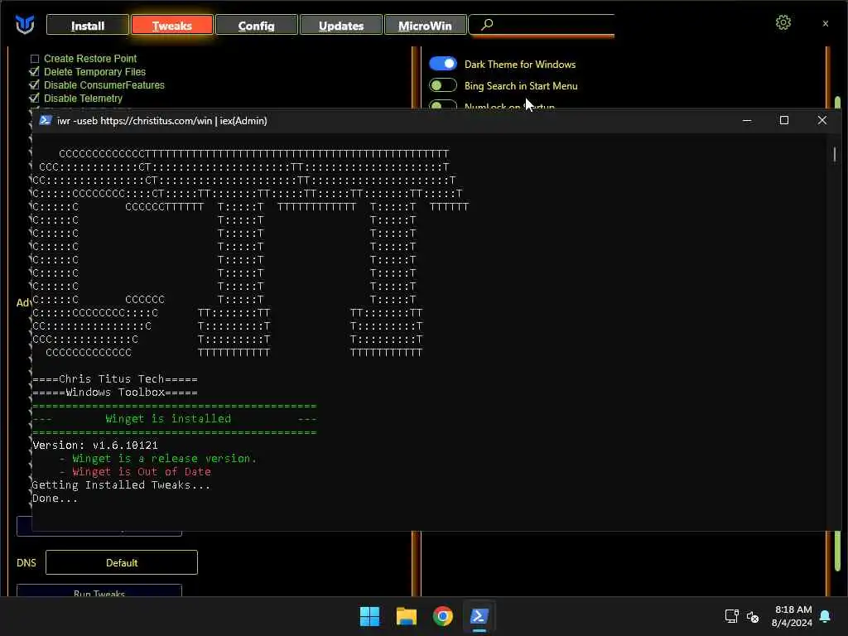Click the muted volume tray icon
848x636 pixels.
click(x=752, y=616)
